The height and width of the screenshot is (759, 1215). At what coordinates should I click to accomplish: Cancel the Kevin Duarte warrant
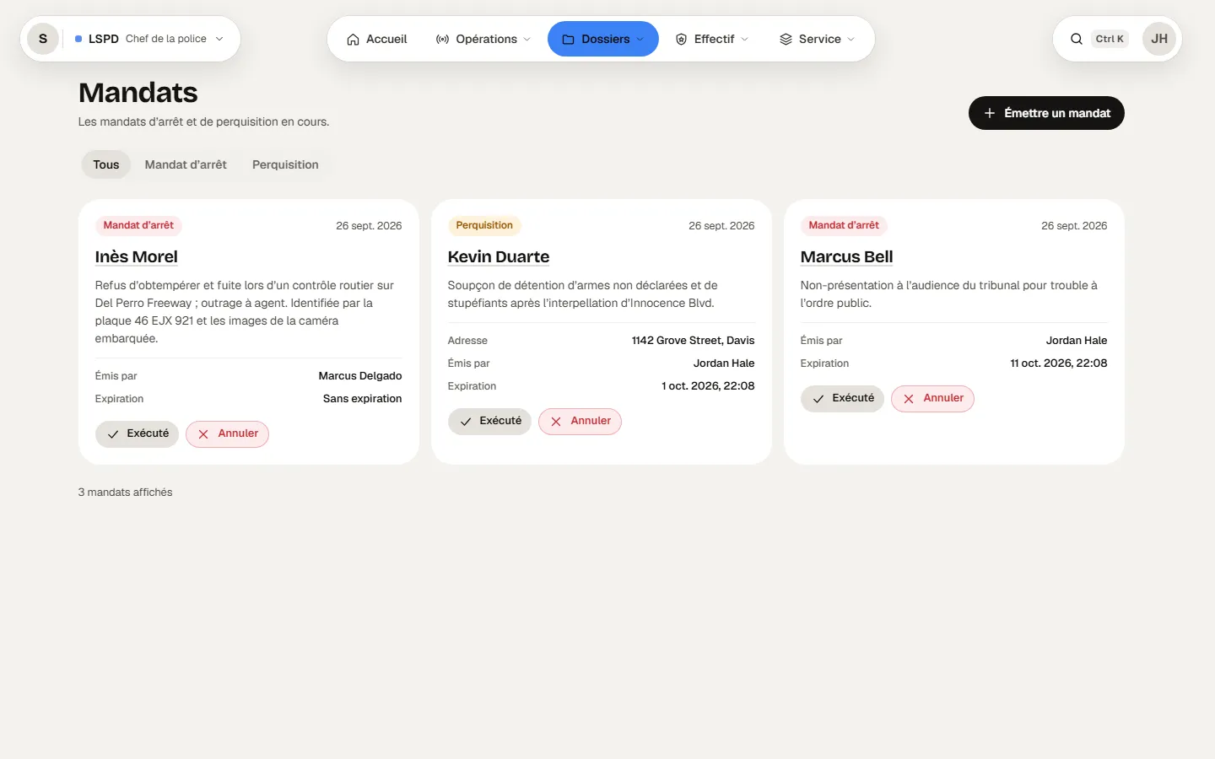tap(580, 421)
